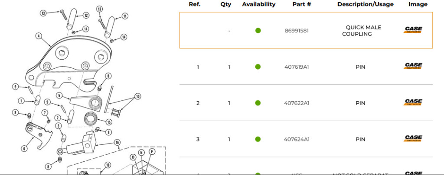
Task: Select callout 4 on the coupling plate diagram
Action: (39, 36)
